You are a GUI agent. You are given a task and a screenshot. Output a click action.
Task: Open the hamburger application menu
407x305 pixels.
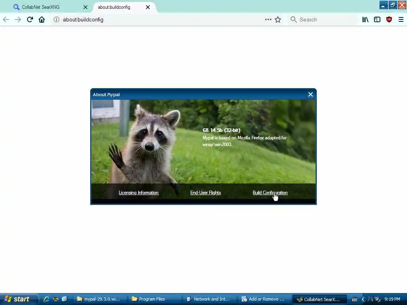point(401,20)
